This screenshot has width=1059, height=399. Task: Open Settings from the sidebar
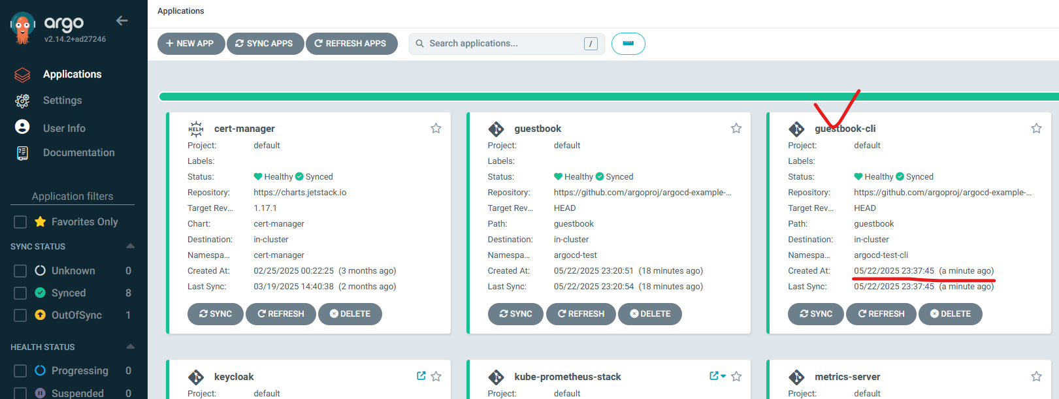point(62,101)
